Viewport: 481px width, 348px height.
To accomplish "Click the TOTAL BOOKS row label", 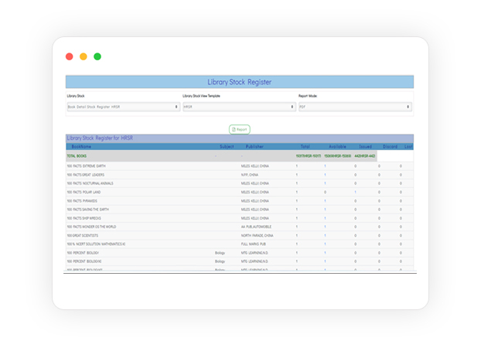I will coord(77,156).
